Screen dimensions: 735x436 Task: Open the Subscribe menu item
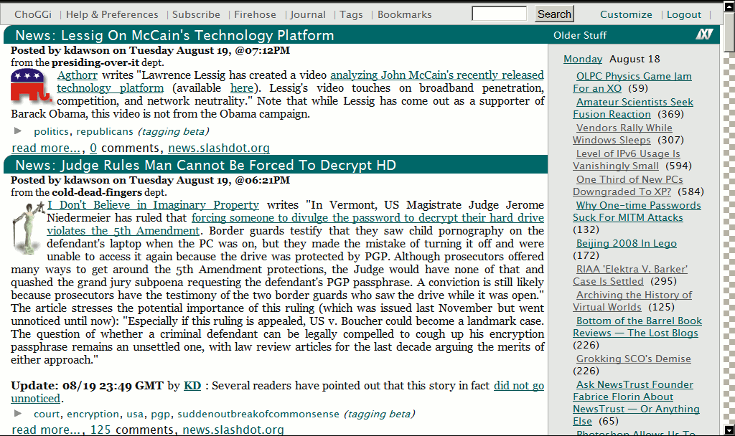196,14
